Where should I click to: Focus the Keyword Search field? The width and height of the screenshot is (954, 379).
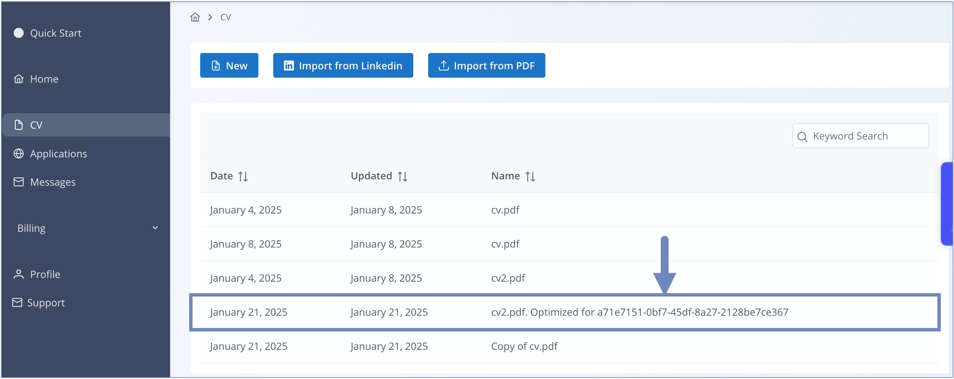[860, 136]
